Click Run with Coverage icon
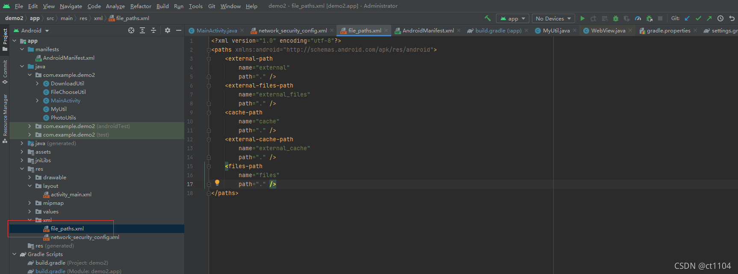This screenshot has width=738, height=274. (627, 18)
